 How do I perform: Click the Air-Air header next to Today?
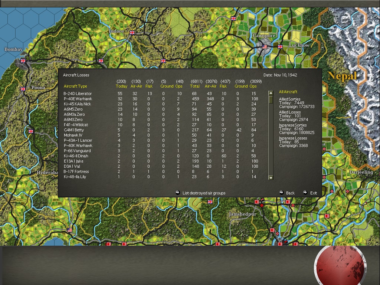point(136,86)
